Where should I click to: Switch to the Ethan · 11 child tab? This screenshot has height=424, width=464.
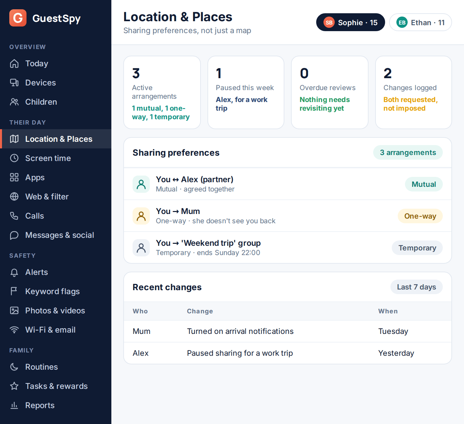pos(421,23)
